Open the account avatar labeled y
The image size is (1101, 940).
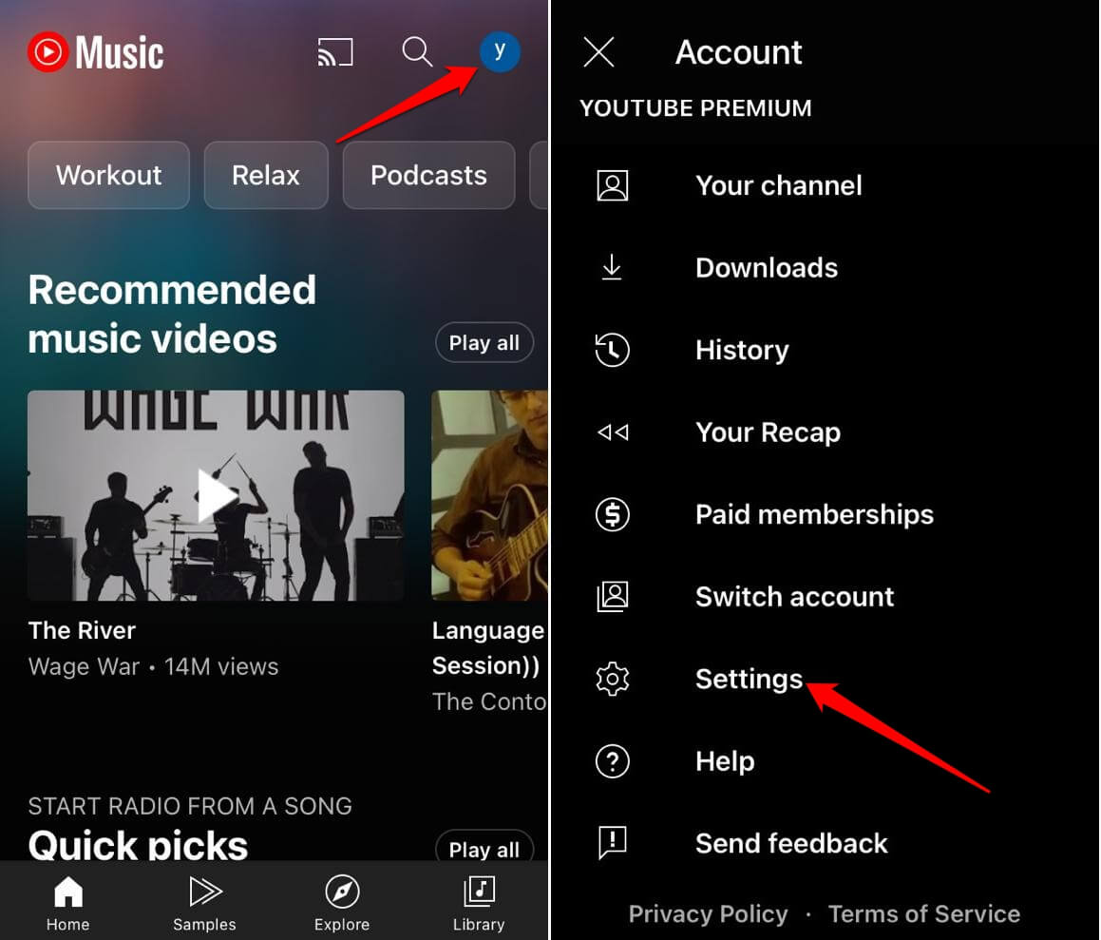pos(500,51)
